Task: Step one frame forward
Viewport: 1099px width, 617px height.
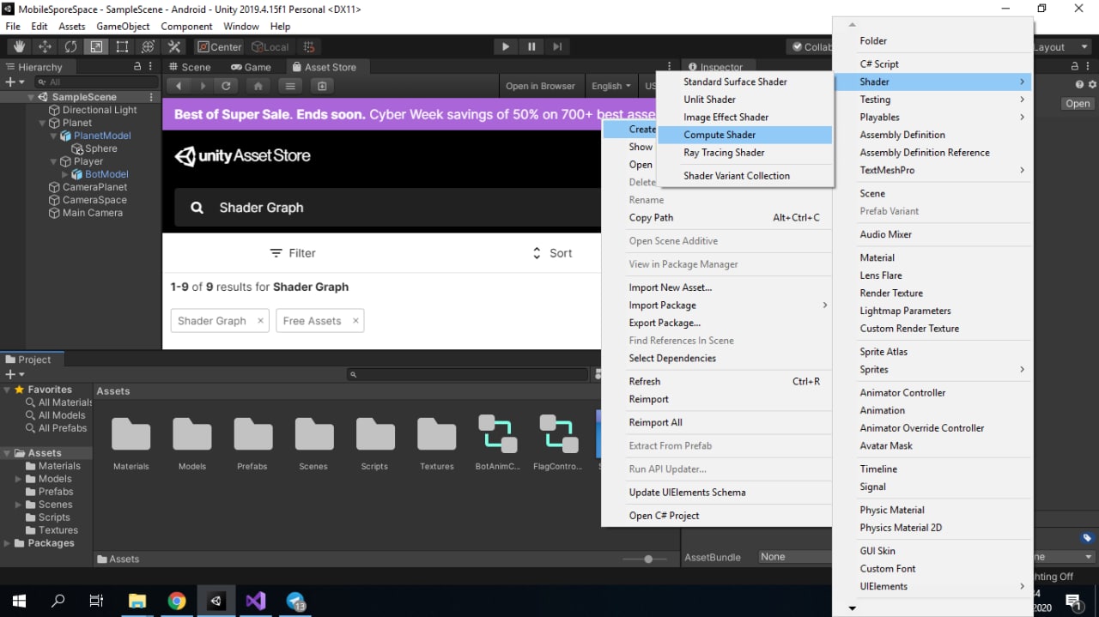Action: pyautogui.click(x=557, y=46)
